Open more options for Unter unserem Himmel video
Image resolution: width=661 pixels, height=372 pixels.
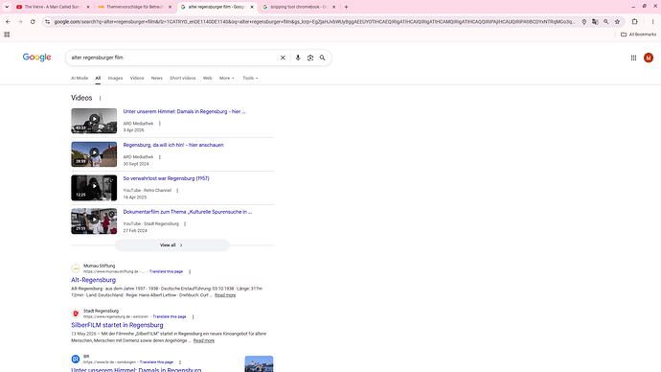click(x=159, y=124)
